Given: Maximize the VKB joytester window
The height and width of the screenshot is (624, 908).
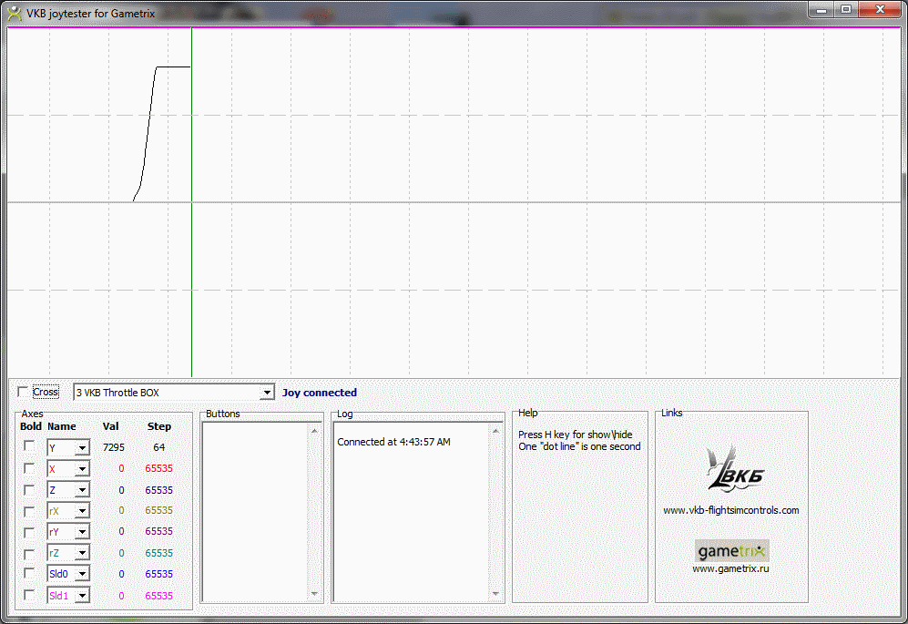Looking at the screenshot, I should [x=846, y=10].
